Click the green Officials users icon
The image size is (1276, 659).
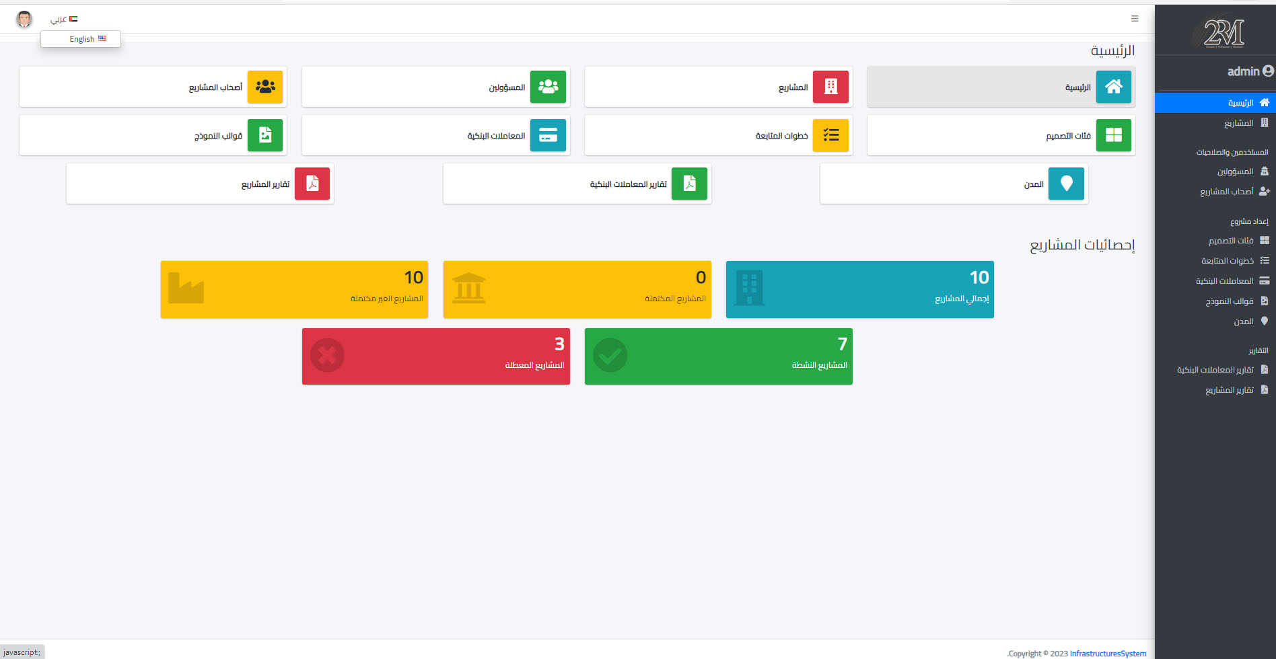[x=548, y=87]
